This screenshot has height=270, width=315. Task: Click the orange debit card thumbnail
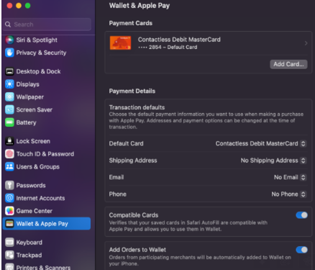coord(120,43)
